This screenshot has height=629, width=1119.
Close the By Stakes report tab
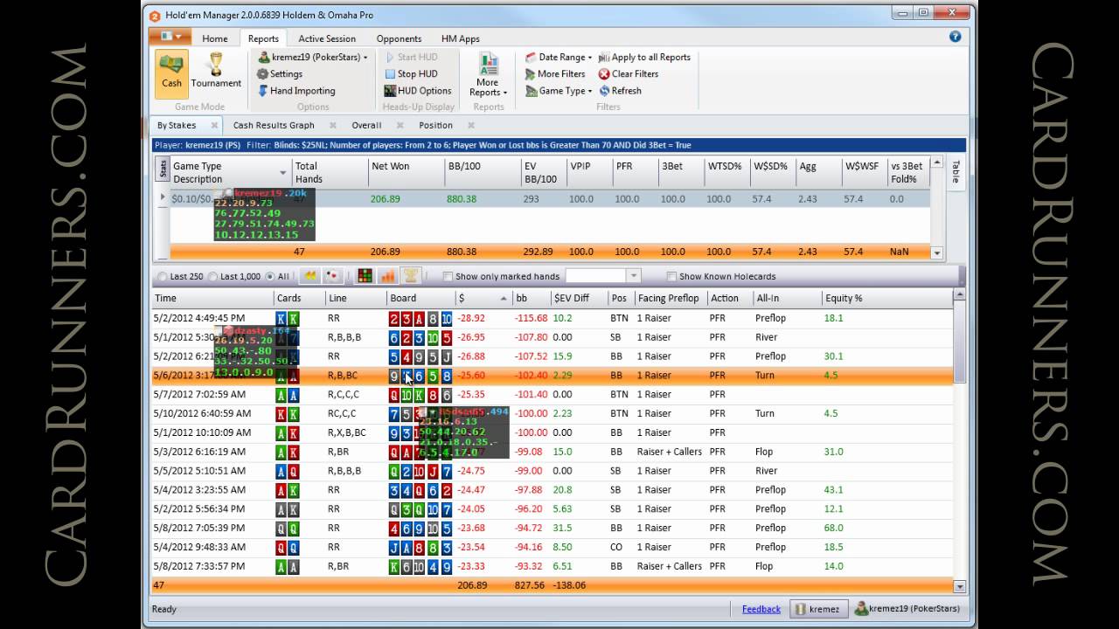click(x=214, y=125)
